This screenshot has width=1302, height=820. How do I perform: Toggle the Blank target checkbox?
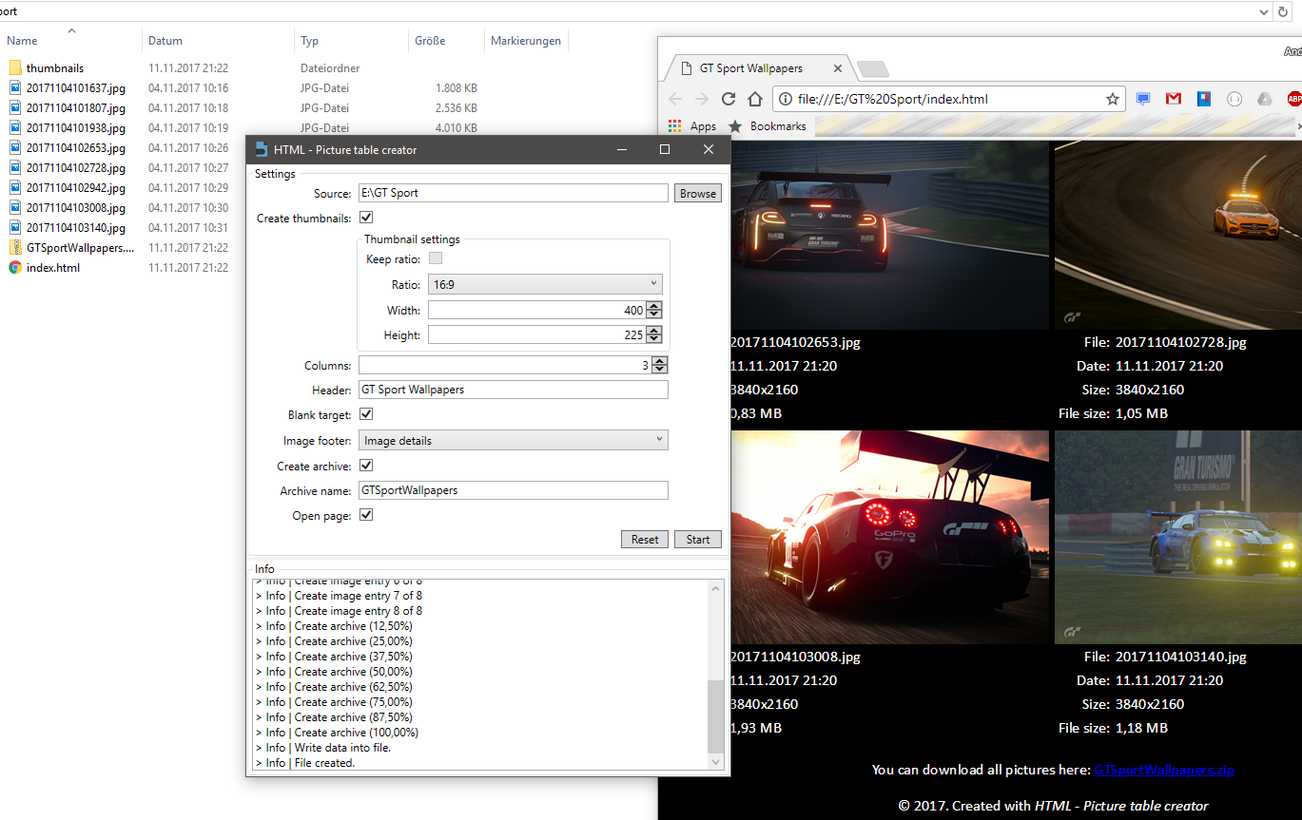366,415
